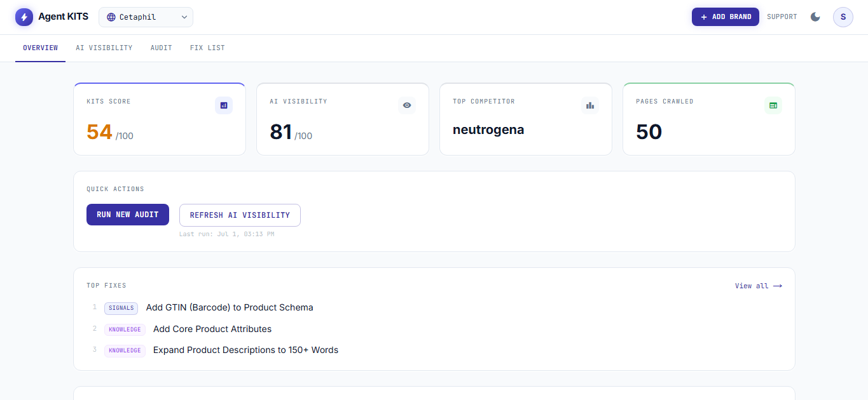Click the SIGNALS tag on the first fix
Screen dimensions: 868x400
[121, 308]
